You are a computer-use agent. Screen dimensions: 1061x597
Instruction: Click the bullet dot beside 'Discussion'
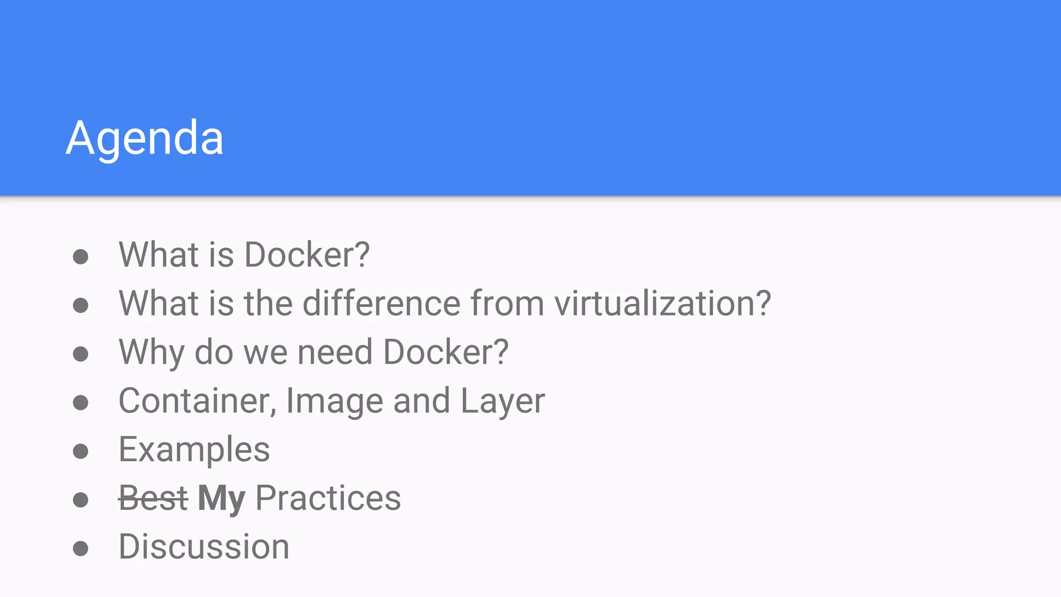[80, 549]
